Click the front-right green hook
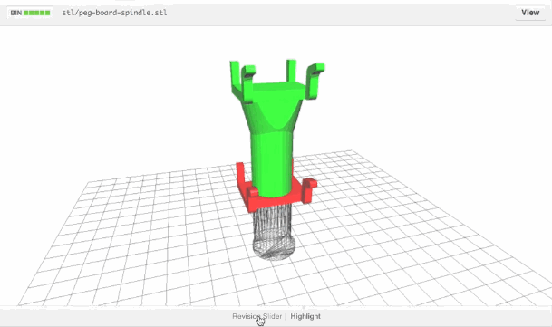 tap(315, 80)
